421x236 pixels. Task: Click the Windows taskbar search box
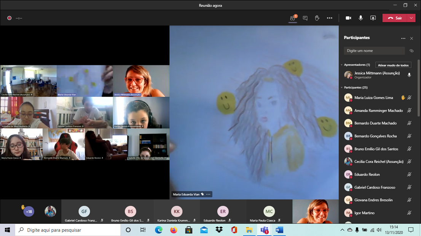(68, 230)
